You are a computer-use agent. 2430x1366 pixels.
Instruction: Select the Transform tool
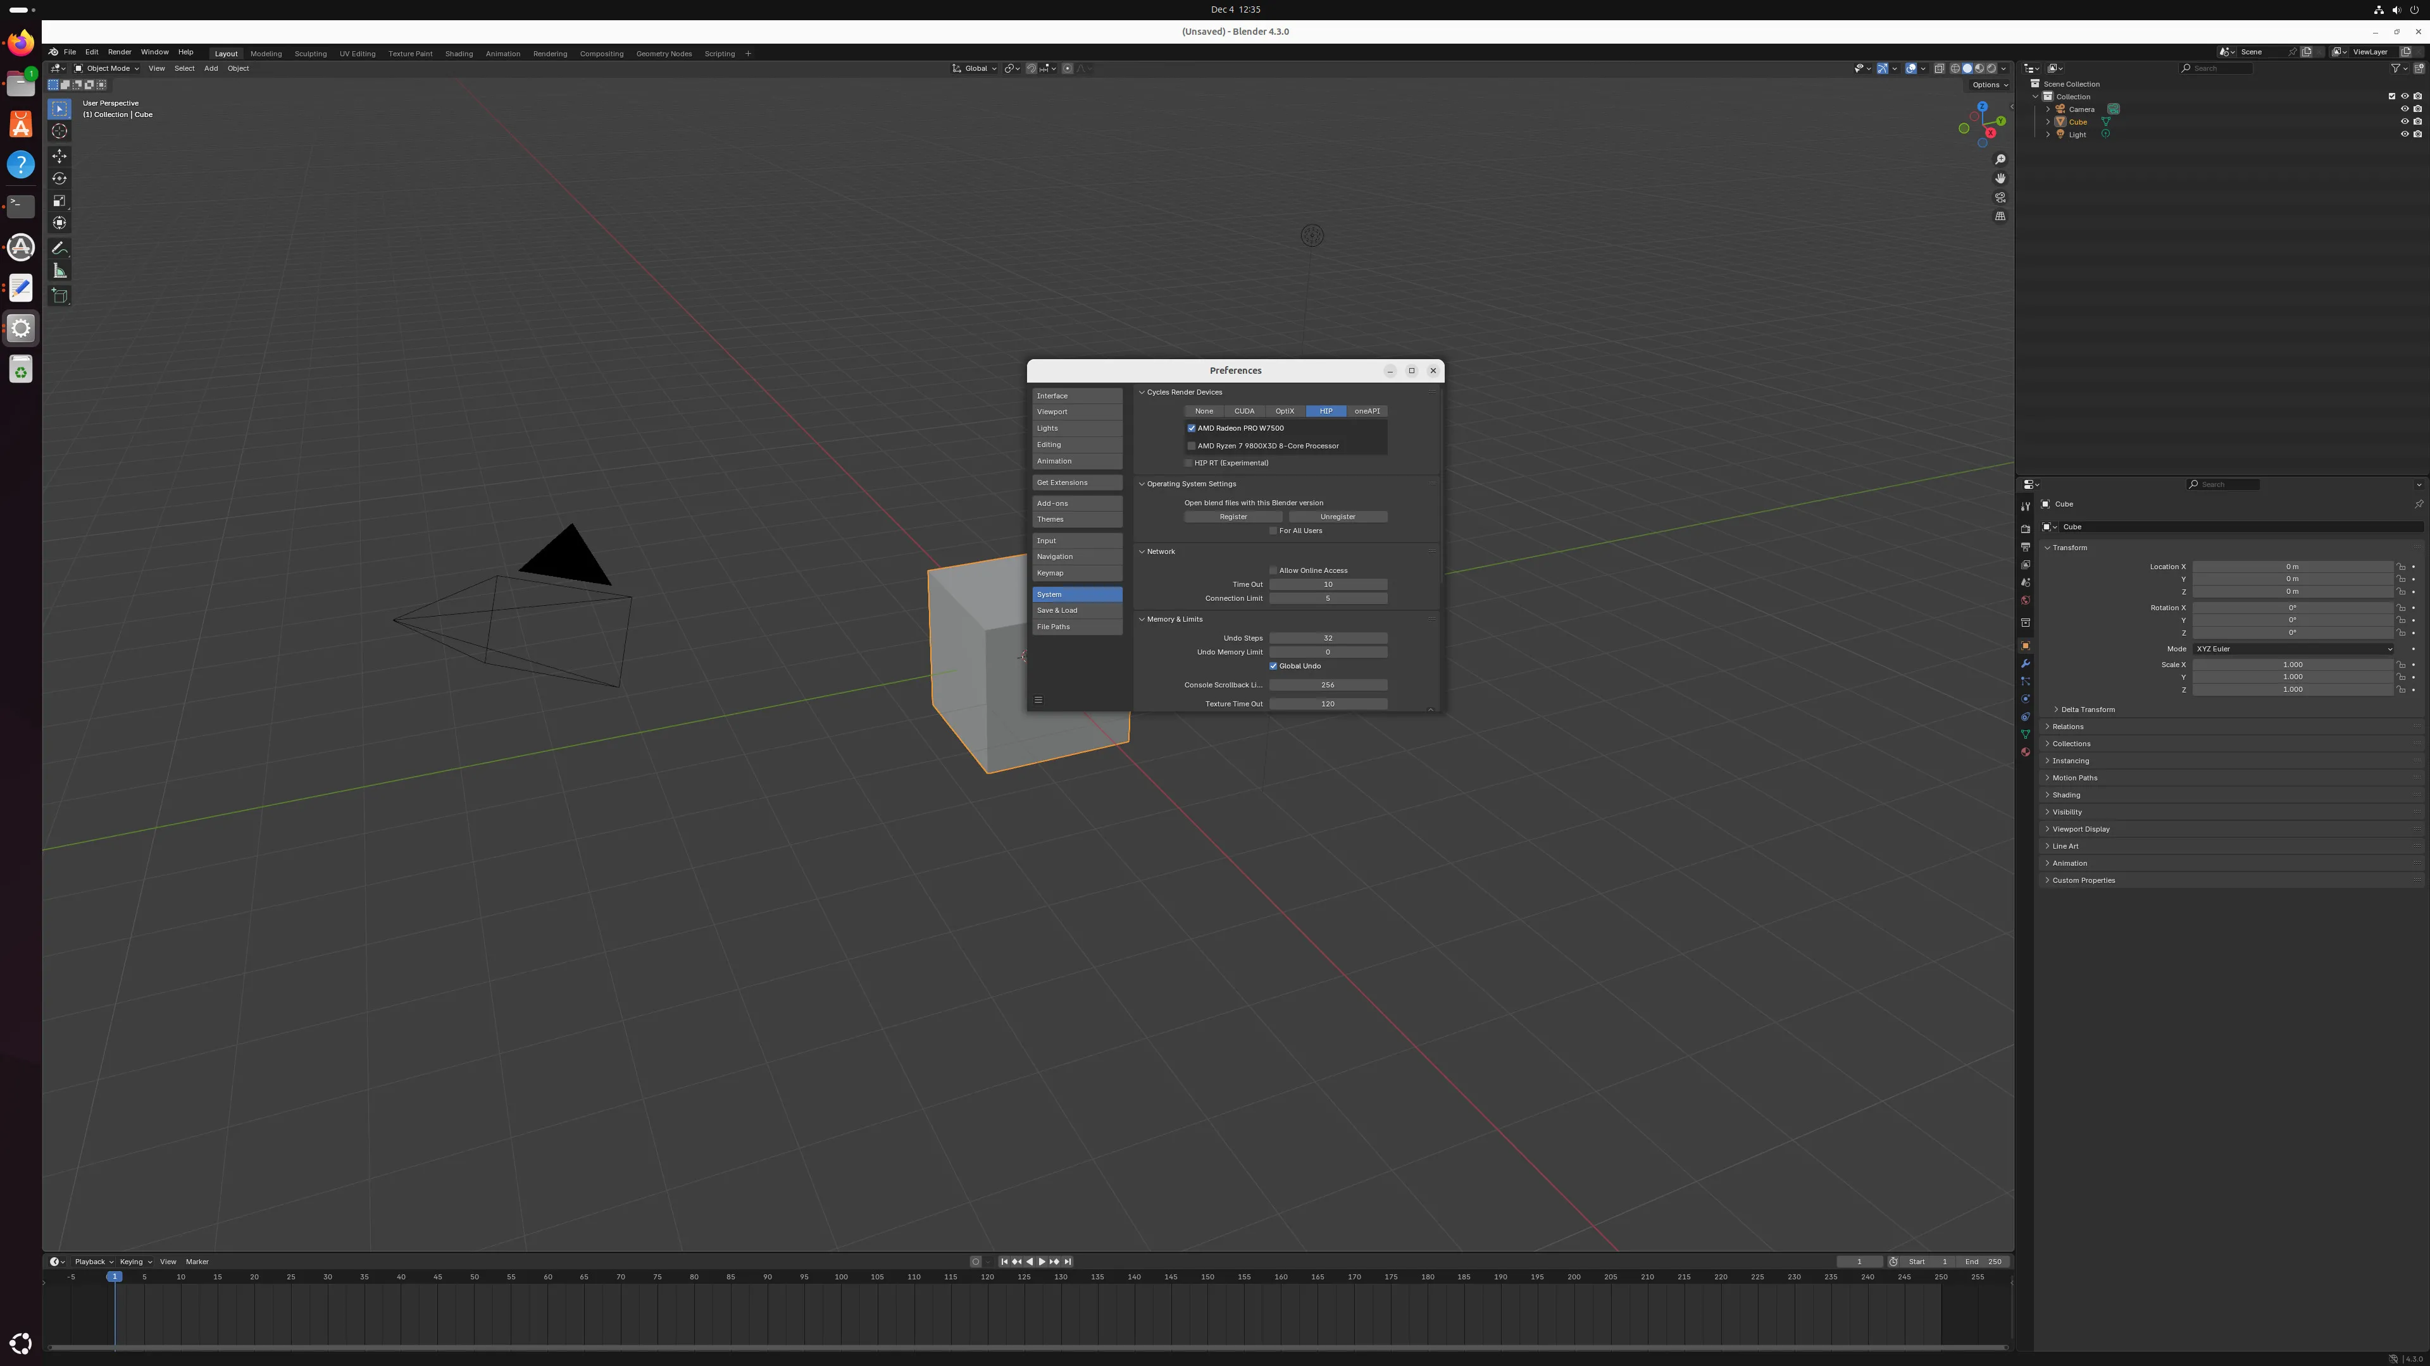pyautogui.click(x=59, y=223)
